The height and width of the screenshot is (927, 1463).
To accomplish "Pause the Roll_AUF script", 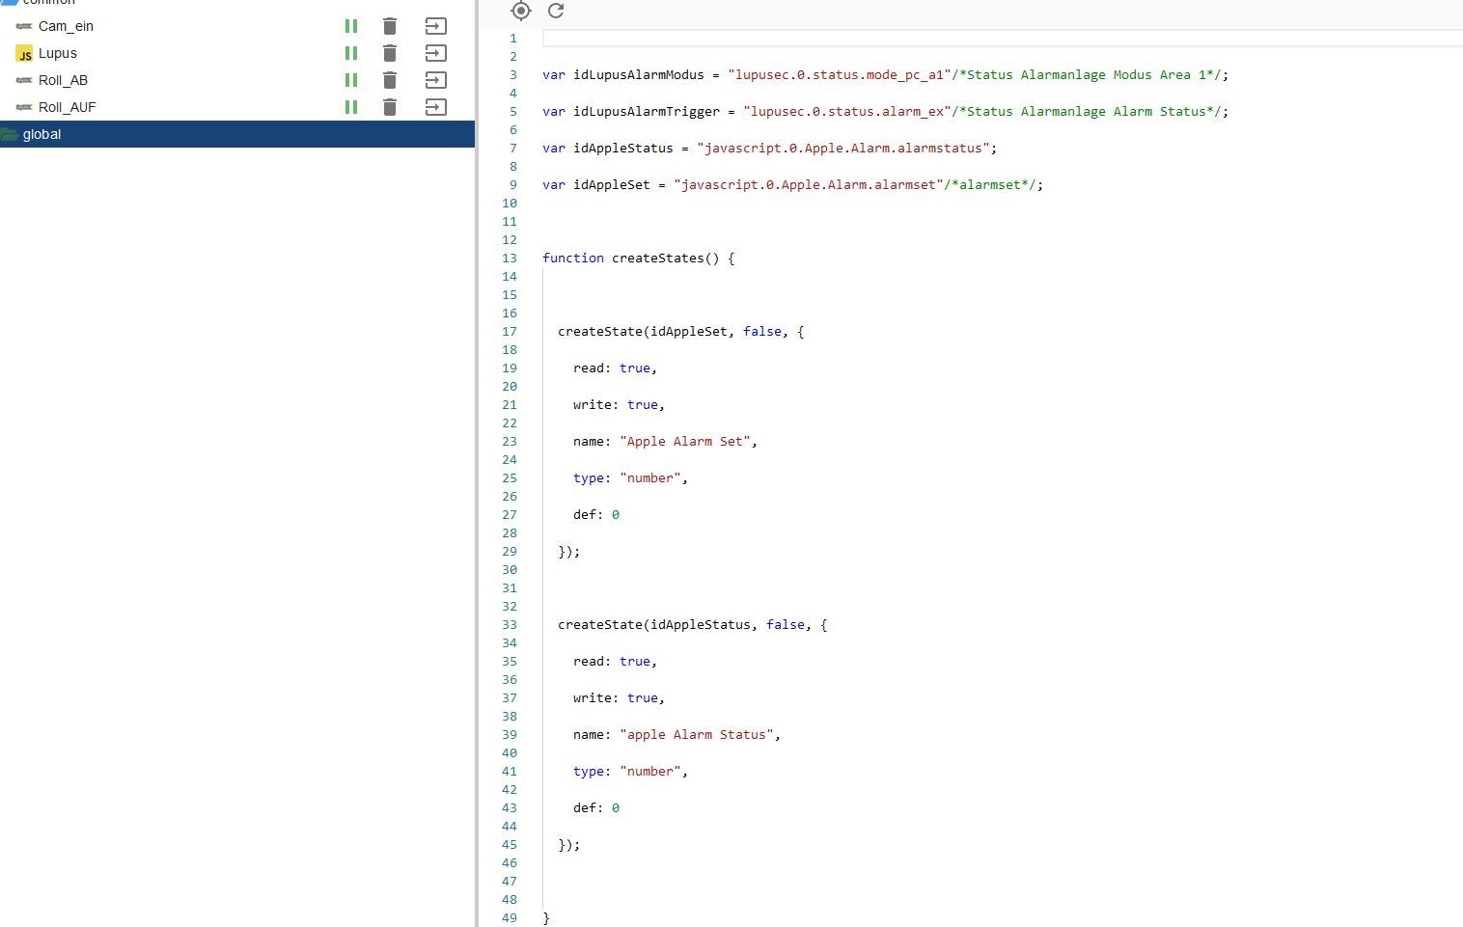I will click(x=351, y=107).
